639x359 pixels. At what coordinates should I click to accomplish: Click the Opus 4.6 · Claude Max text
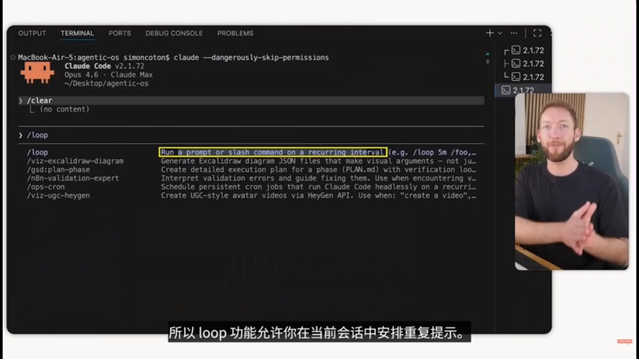(x=108, y=75)
